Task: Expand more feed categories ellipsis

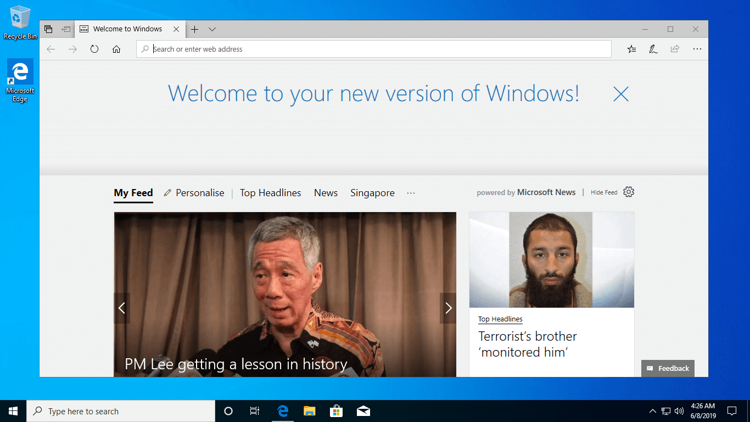Action: pyautogui.click(x=411, y=193)
